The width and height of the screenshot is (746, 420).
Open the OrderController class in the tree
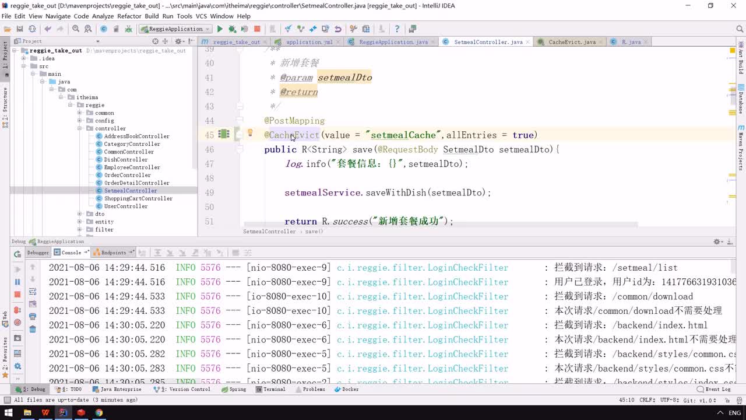click(127, 175)
